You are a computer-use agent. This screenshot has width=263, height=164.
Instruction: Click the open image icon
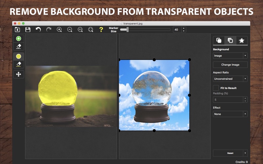click(x=17, y=30)
